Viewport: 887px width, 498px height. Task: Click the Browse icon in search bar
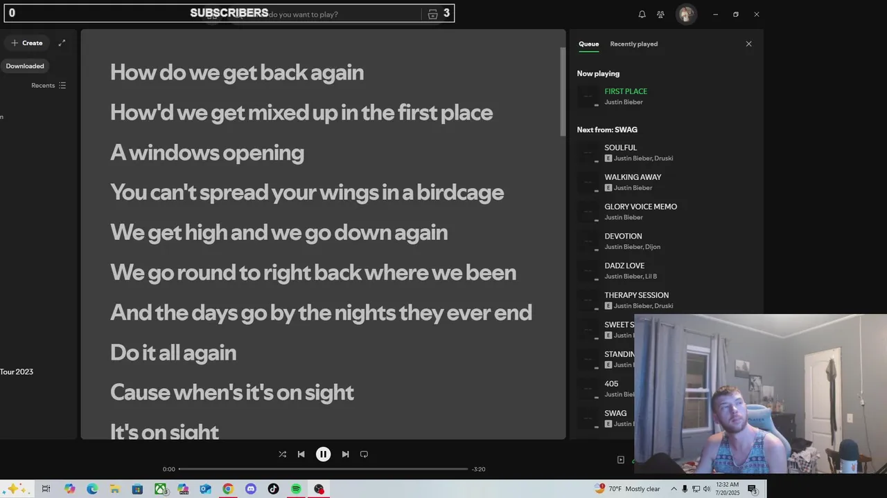(433, 14)
